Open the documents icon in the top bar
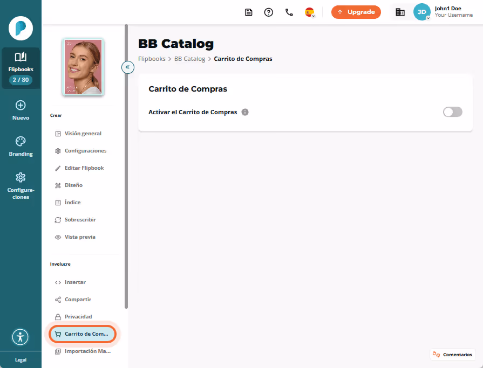 (x=249, y=12)
